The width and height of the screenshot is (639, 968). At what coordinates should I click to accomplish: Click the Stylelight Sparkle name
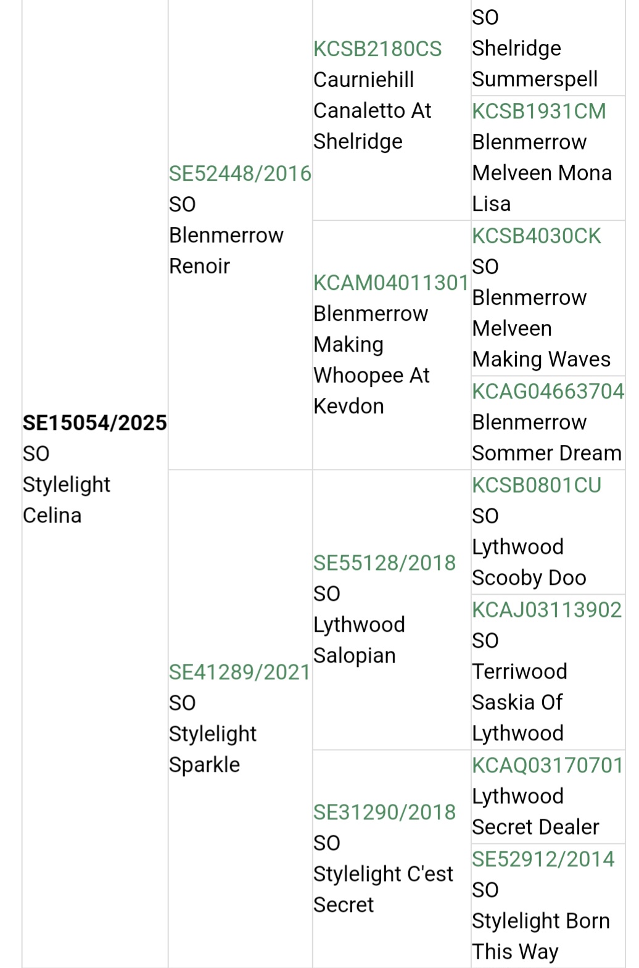[212, 749]
